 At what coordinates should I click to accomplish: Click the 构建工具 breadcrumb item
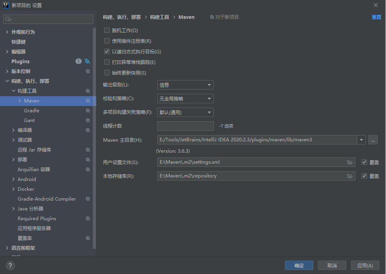coord(160,17)
